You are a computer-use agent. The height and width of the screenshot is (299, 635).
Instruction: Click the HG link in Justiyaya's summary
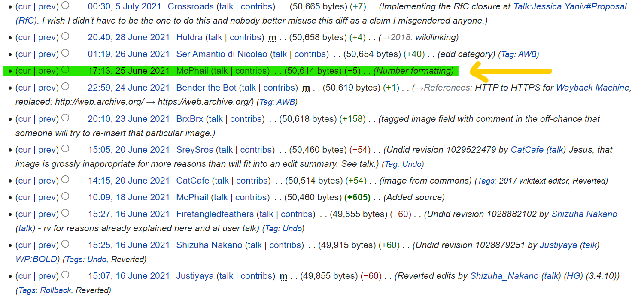(x=573, y=276)
